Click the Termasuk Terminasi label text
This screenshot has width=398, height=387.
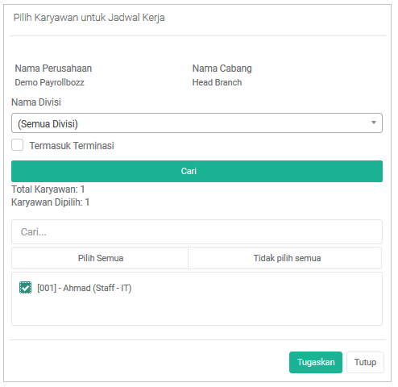[72, 146]
